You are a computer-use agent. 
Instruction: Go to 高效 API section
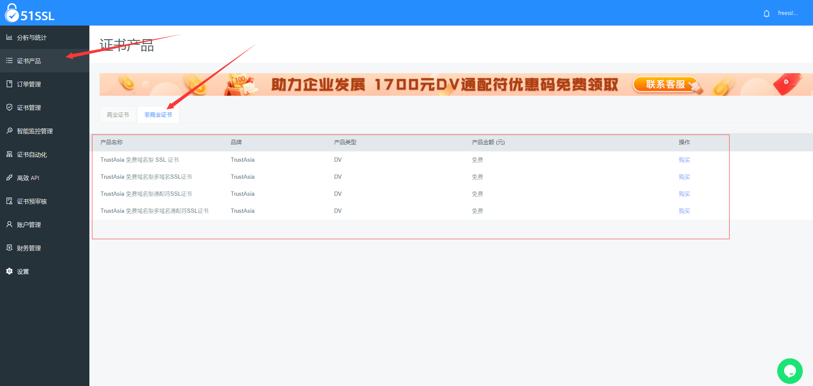tap(45, 178)
